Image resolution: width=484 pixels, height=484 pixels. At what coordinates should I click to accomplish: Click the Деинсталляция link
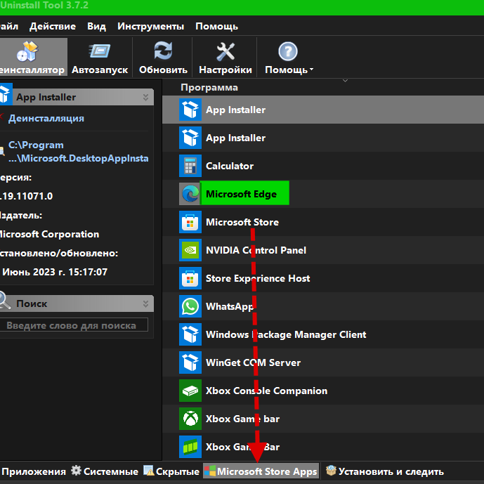pos(46,118)
